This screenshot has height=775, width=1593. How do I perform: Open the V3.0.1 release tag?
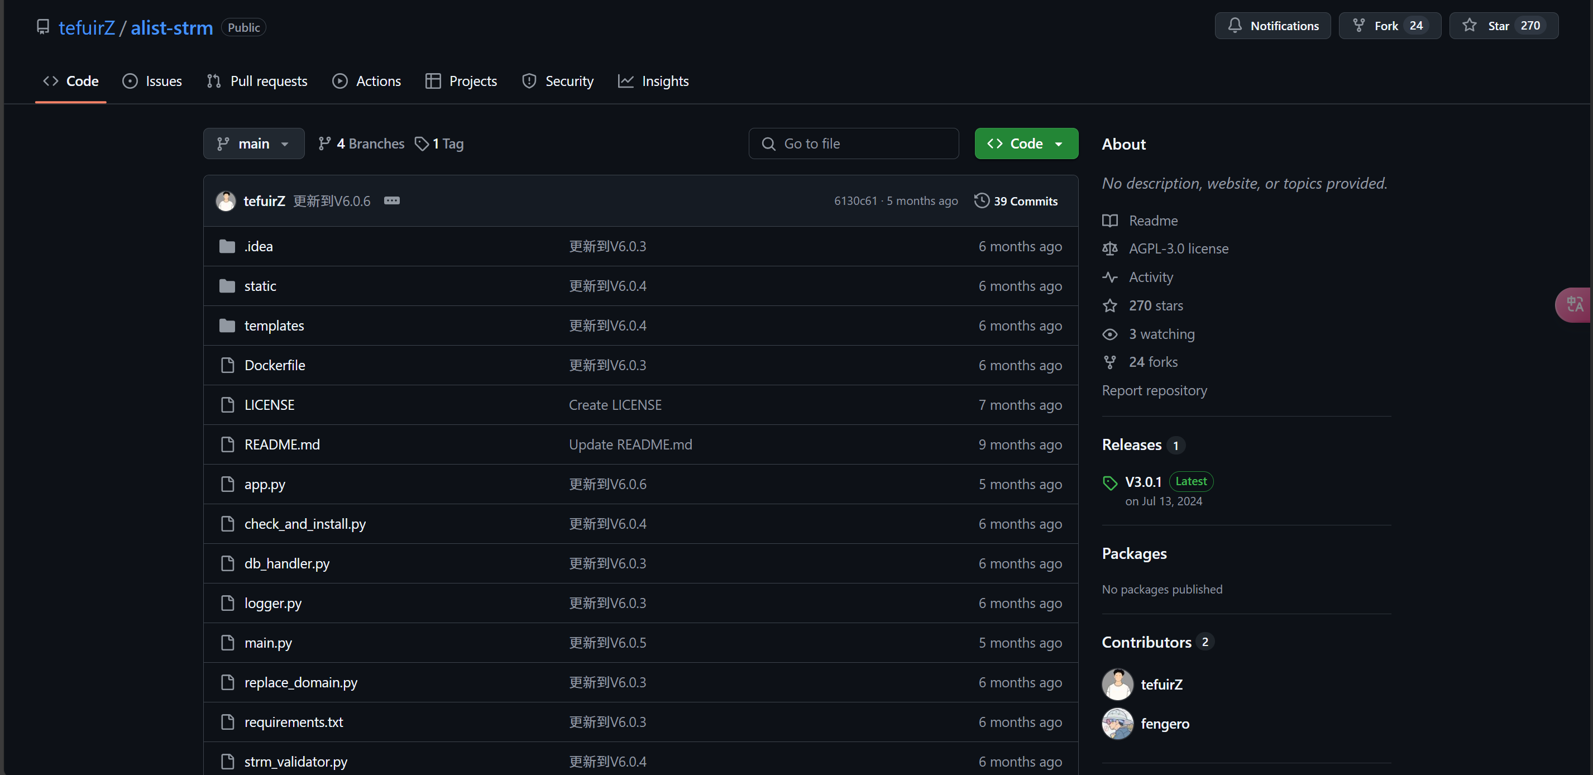coord(1143,482)
